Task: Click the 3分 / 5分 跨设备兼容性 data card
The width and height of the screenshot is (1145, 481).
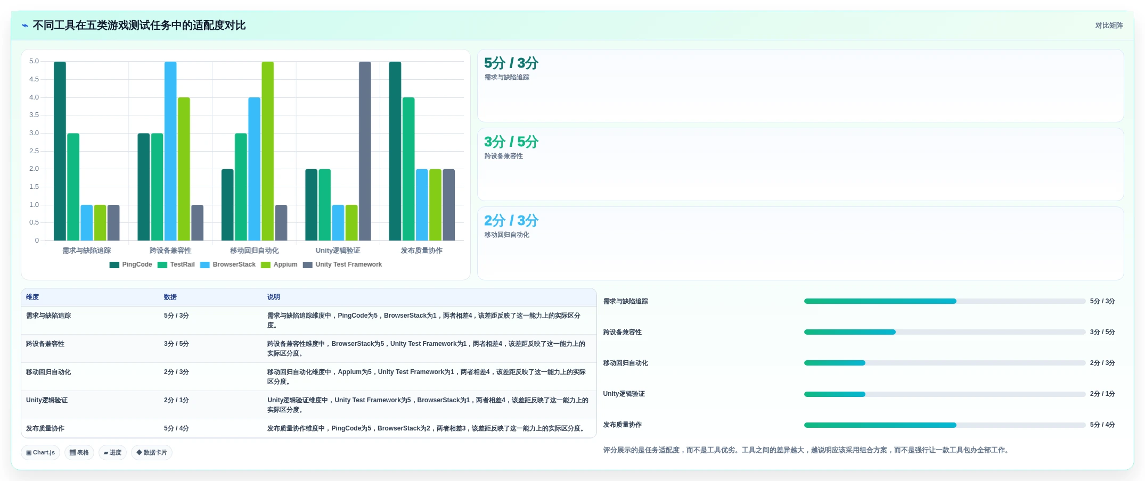Action: point(800,164)
